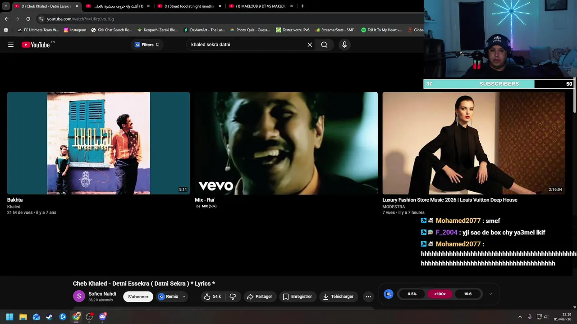The width and height of the screenshot is (577, 324).
Task: Click the Mix - Raï title
Action: 205,200
